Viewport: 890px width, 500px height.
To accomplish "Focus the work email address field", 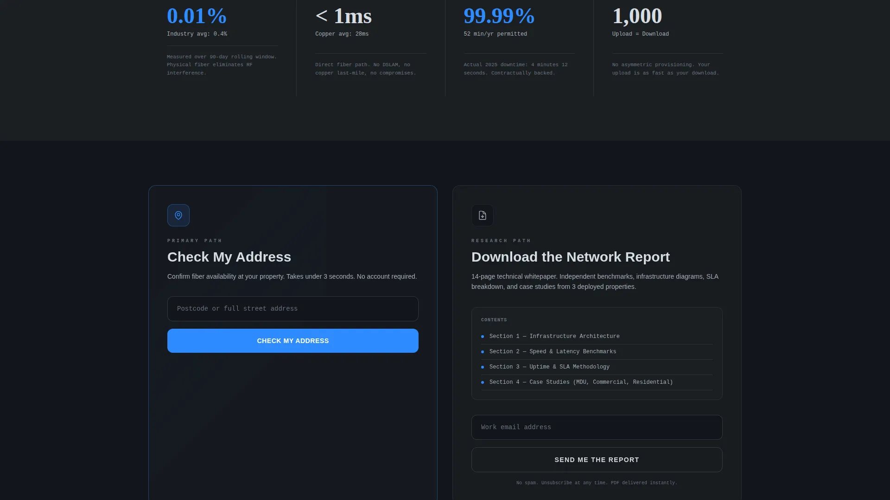I will (597, 427).
